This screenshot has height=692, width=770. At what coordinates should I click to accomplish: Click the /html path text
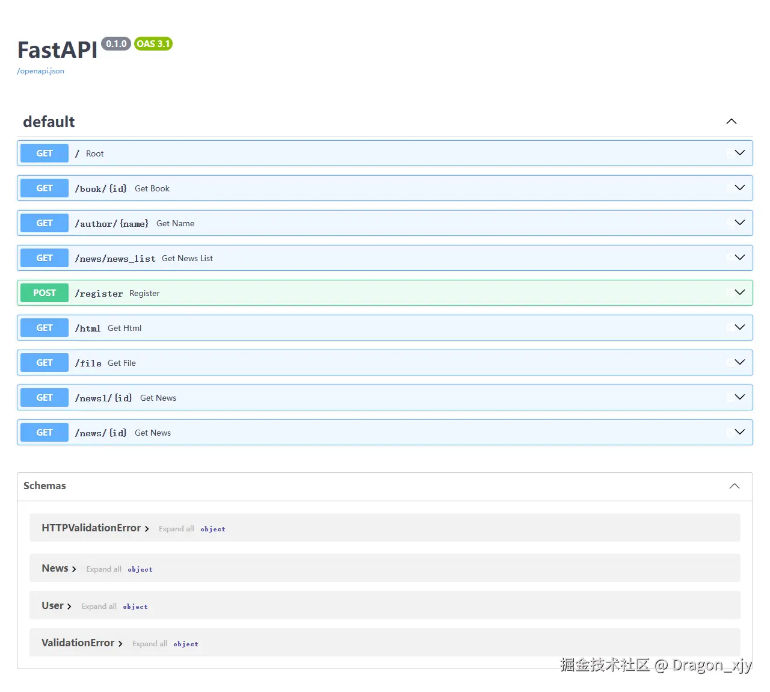pyautogui.click(x=88, y=329)
